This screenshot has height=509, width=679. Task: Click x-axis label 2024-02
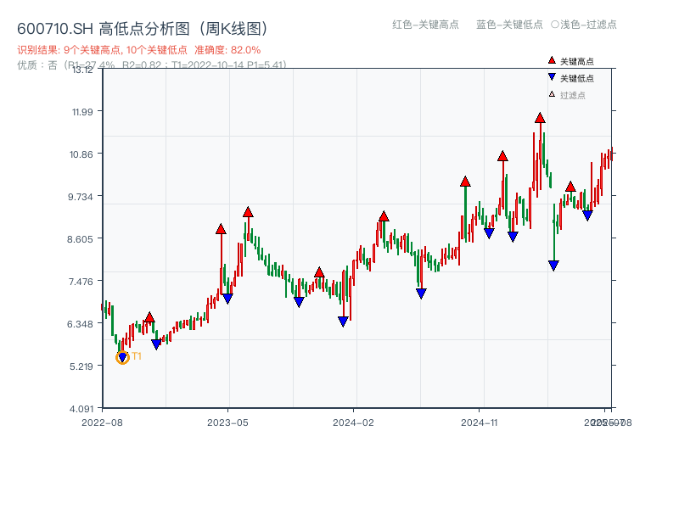pos(353,422)
